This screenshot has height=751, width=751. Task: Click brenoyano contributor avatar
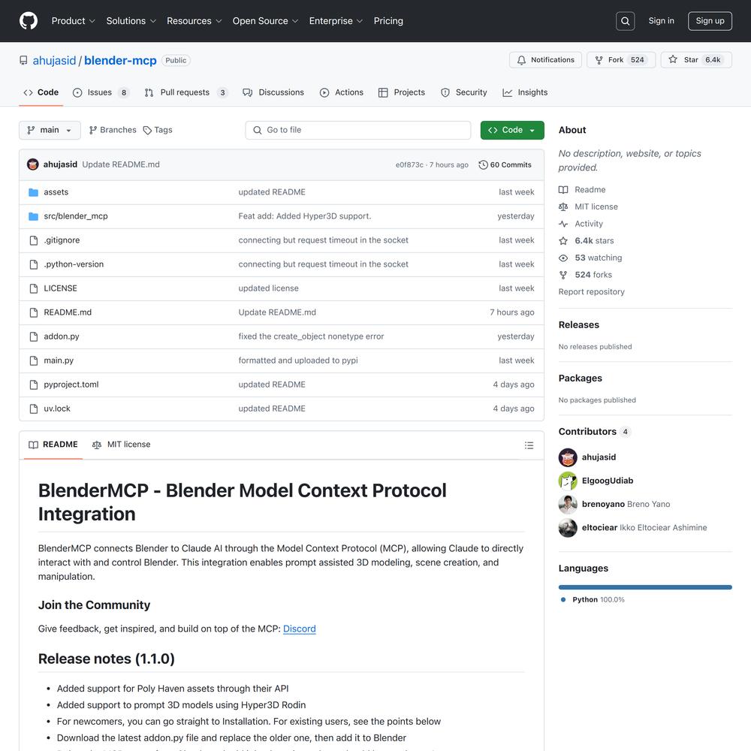pyautogui.click(x=568, y=504)
